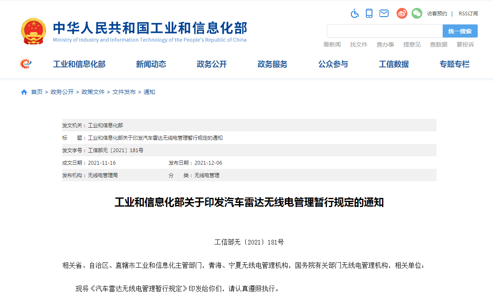The width and height of the screenshot is (493, 301).
Task: Open the mobile version phone icon
Action: pyautogui.click(x=369, y=14)
